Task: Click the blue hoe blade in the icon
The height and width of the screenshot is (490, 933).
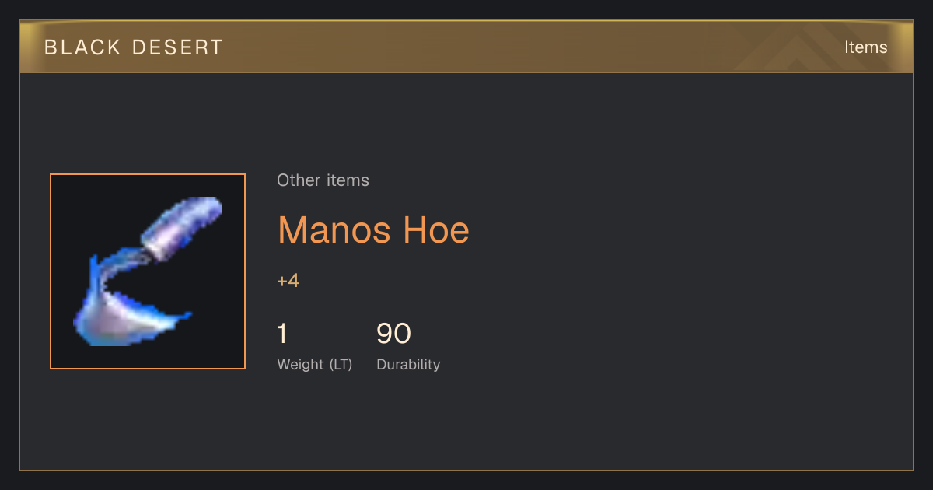Action: [124, 307]
